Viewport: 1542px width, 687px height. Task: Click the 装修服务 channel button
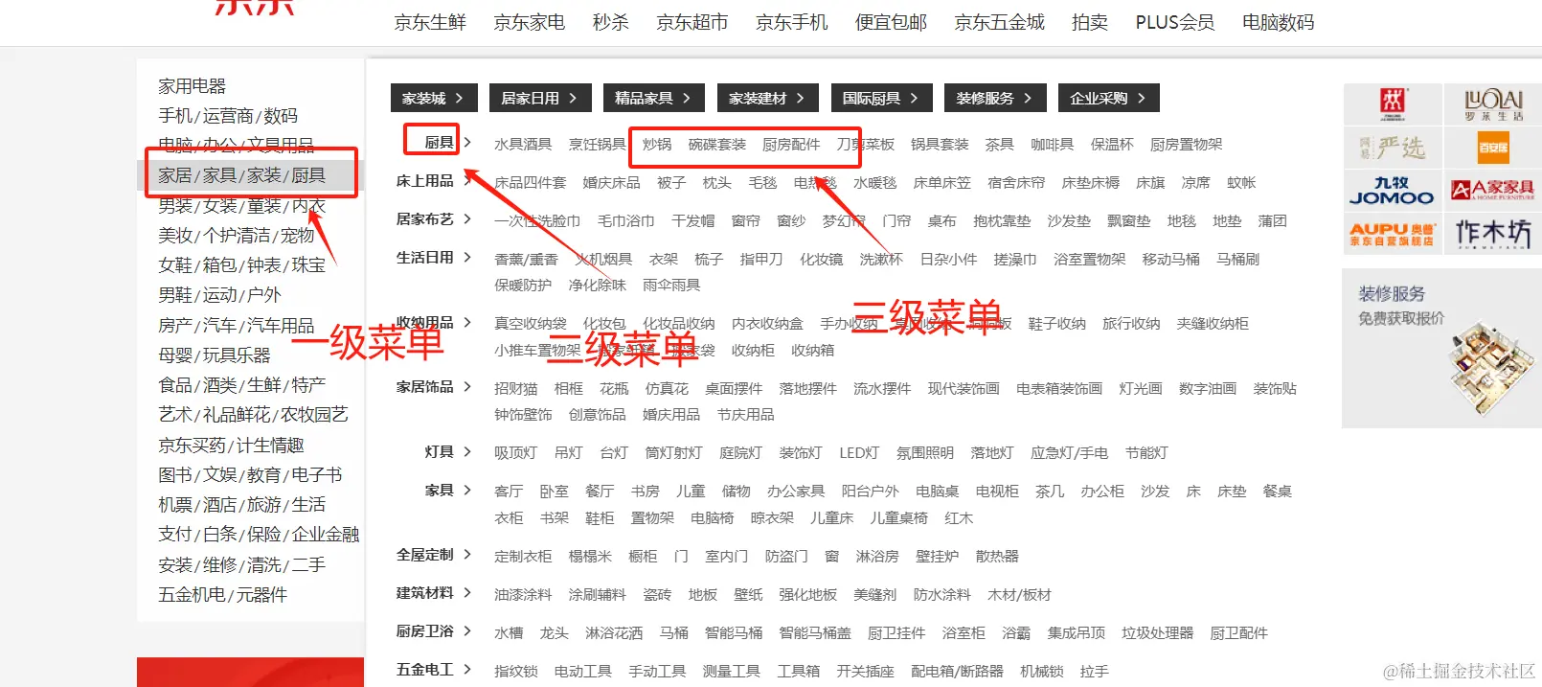(x=995, y=98)
